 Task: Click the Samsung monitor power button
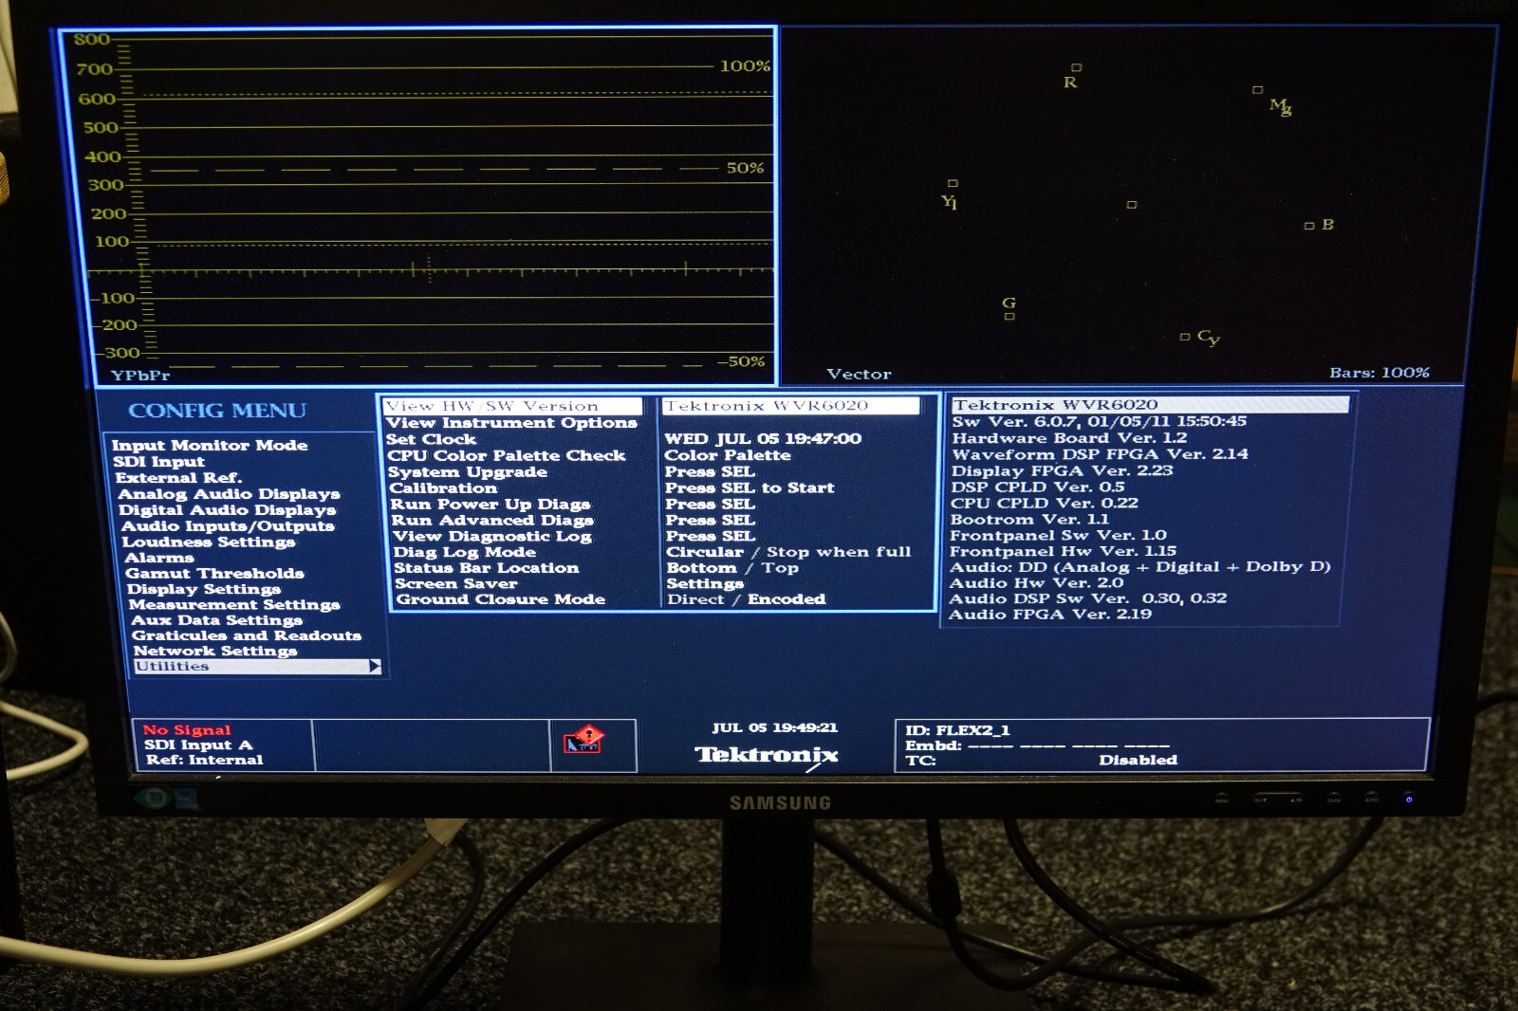[x=1409, y=799]
